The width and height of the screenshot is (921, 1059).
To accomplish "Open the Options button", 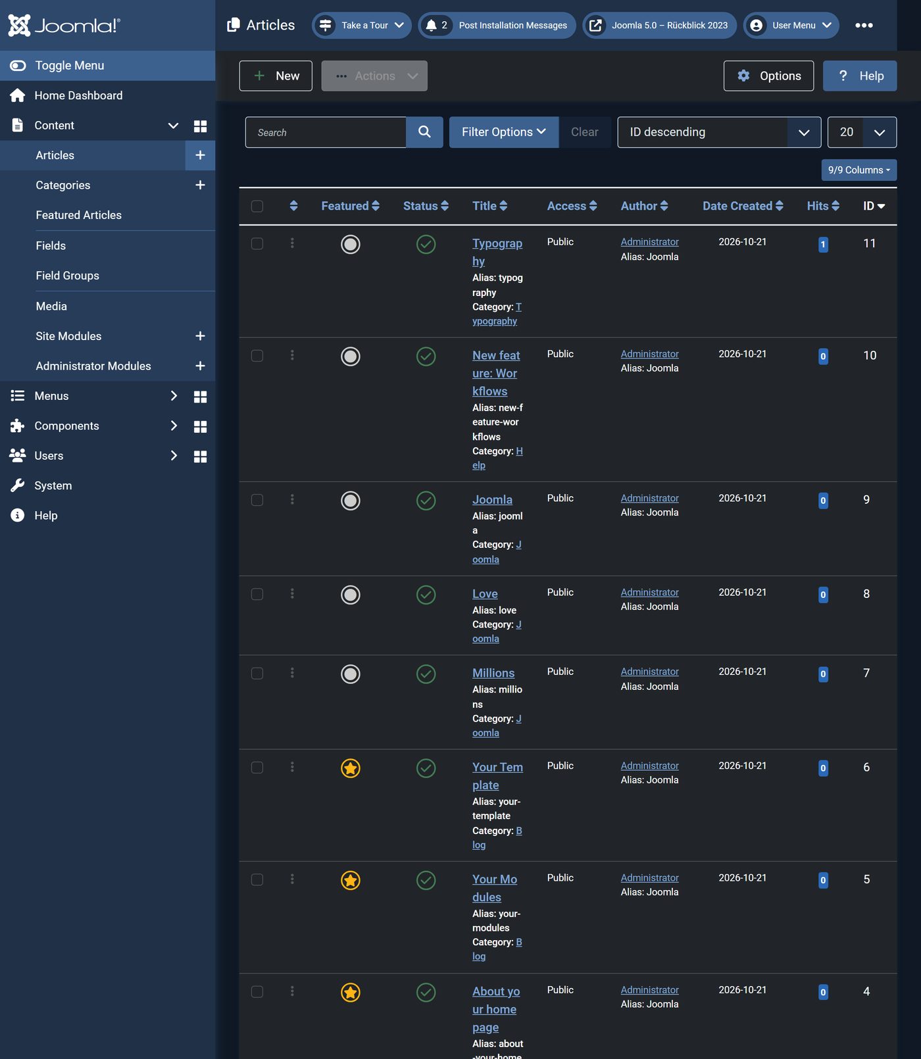I will (768, 76).
